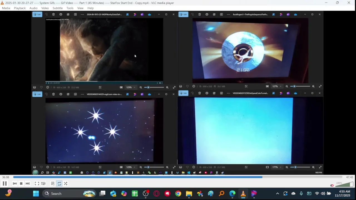Favorite the image in GIFWorthyOxAxOlaf window

(41, 87)
